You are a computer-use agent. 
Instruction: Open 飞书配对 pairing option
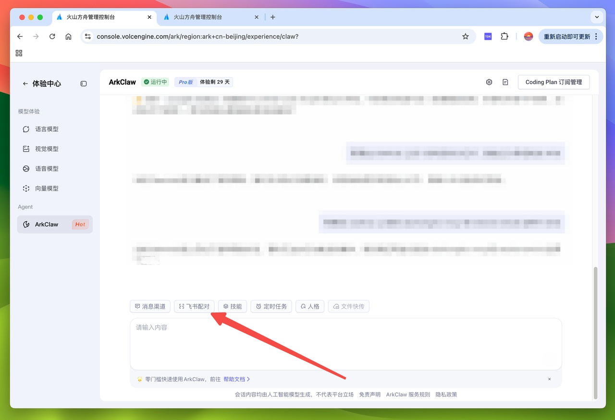click(194, 306)
